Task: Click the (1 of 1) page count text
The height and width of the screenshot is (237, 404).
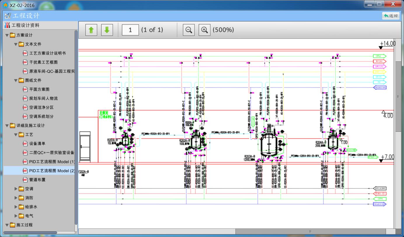Action: point(152,30)
